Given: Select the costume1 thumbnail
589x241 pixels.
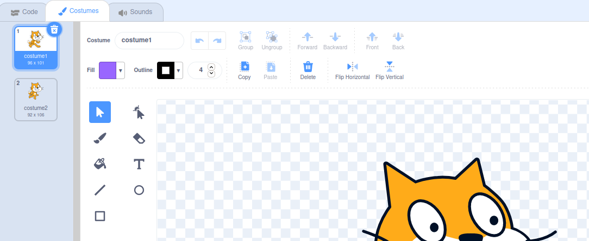Looking at the screenshot, I should [36, 48].
